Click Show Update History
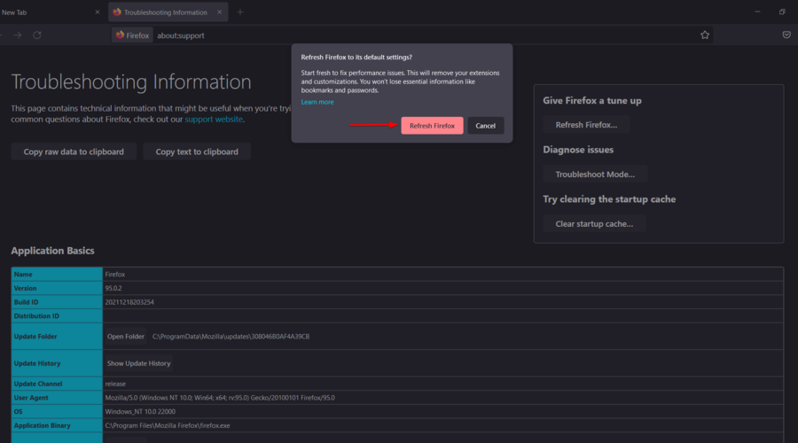This screenshot has height=443, width=798. click(138, 363)
